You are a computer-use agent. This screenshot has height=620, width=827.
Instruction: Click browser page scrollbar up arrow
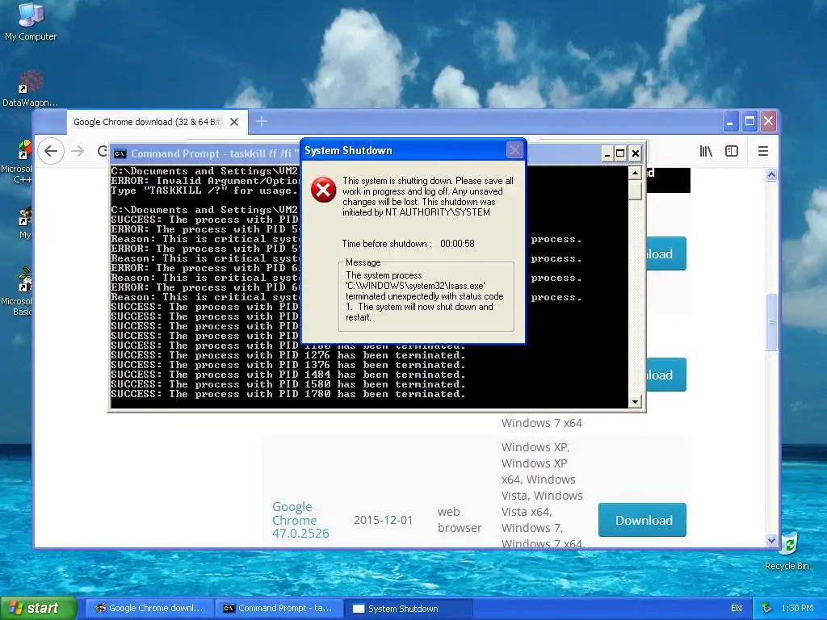pyautogui.click(x=771, y=175)
